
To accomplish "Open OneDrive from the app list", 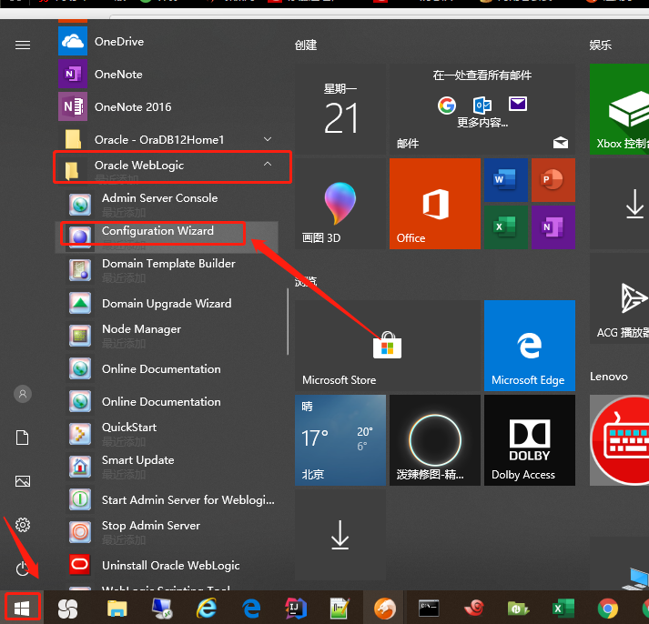I will (x=166, y=41).
